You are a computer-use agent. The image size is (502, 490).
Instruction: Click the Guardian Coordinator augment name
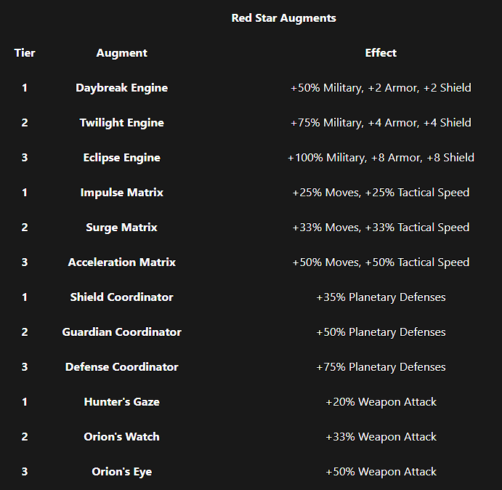pos(121,332)
